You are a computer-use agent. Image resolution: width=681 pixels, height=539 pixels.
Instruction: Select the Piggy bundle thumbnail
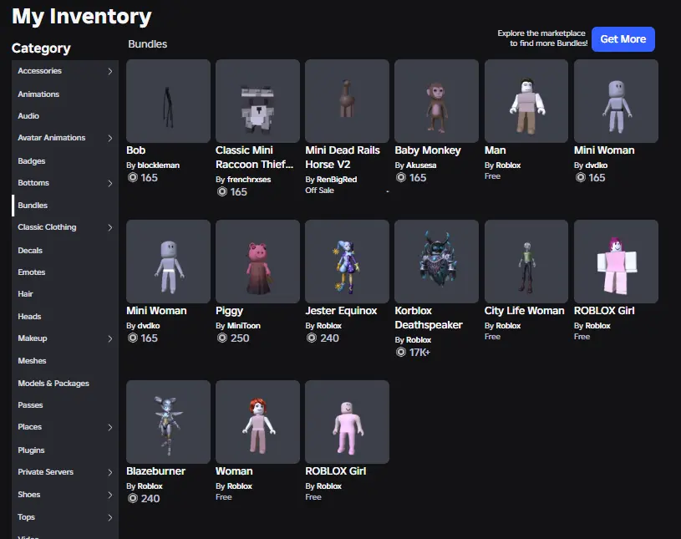pyautogui.click(x=257, y=262)
